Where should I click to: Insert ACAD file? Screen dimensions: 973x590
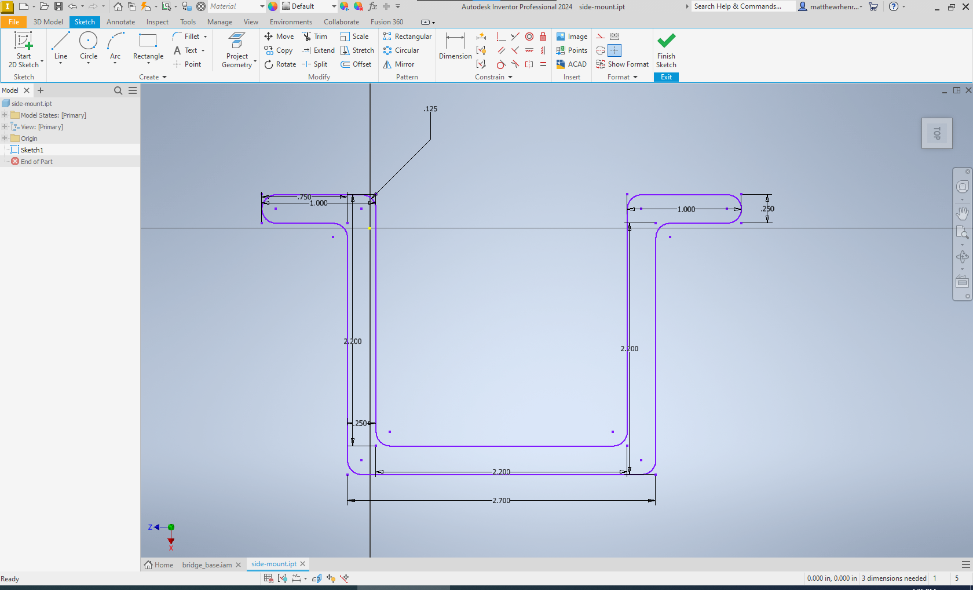point(571,64)
